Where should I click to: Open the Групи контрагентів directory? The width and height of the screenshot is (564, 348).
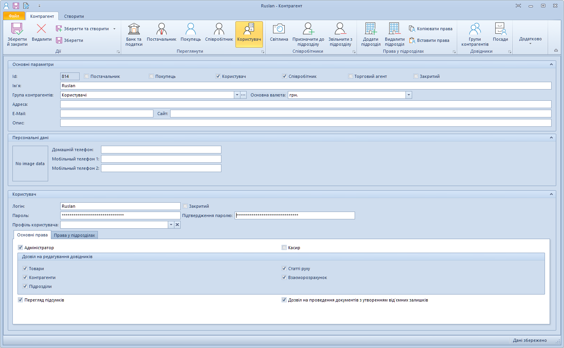click(x=475, y=34)
